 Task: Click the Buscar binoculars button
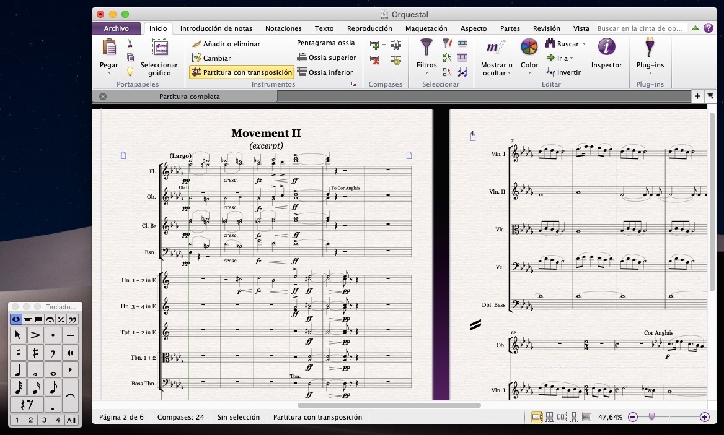coord(562,44)
